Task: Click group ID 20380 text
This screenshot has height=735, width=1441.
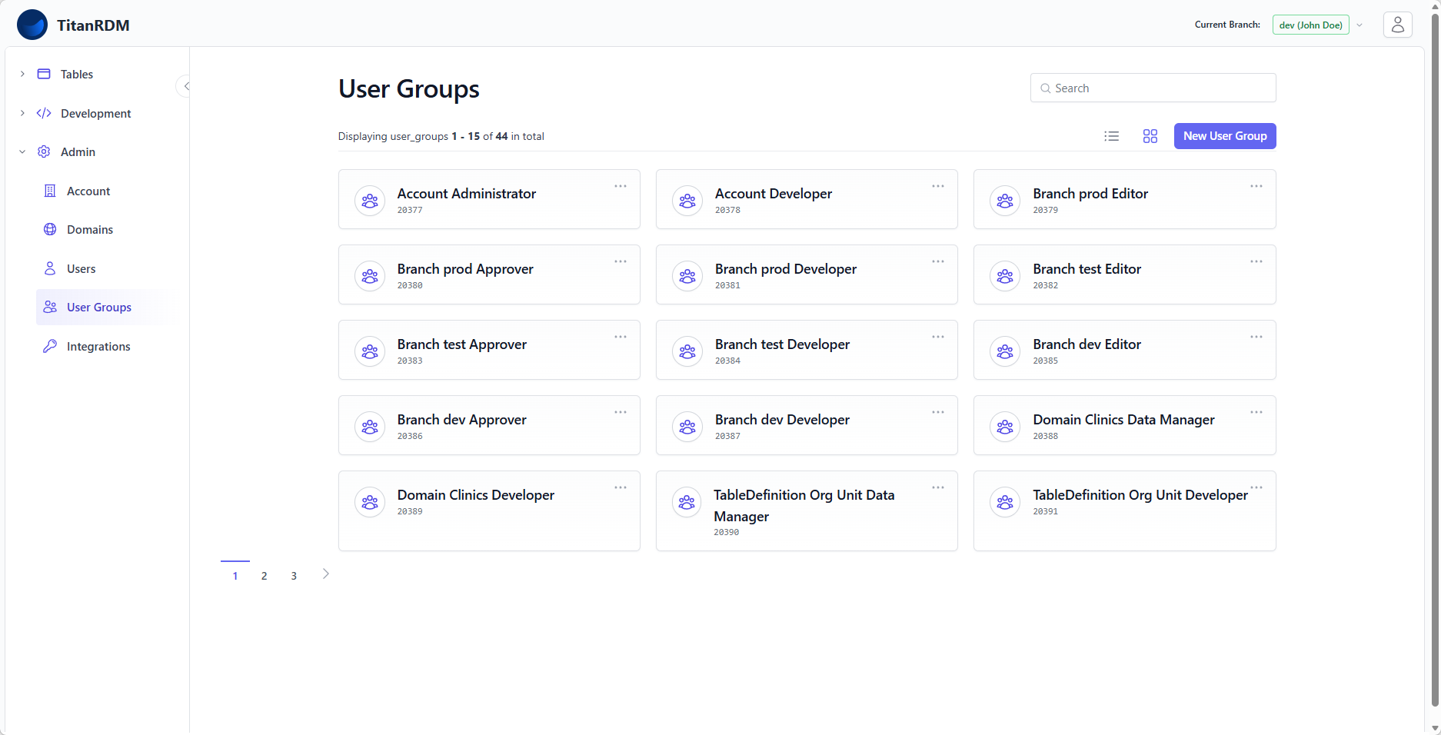Action: (x=410, y=285)
